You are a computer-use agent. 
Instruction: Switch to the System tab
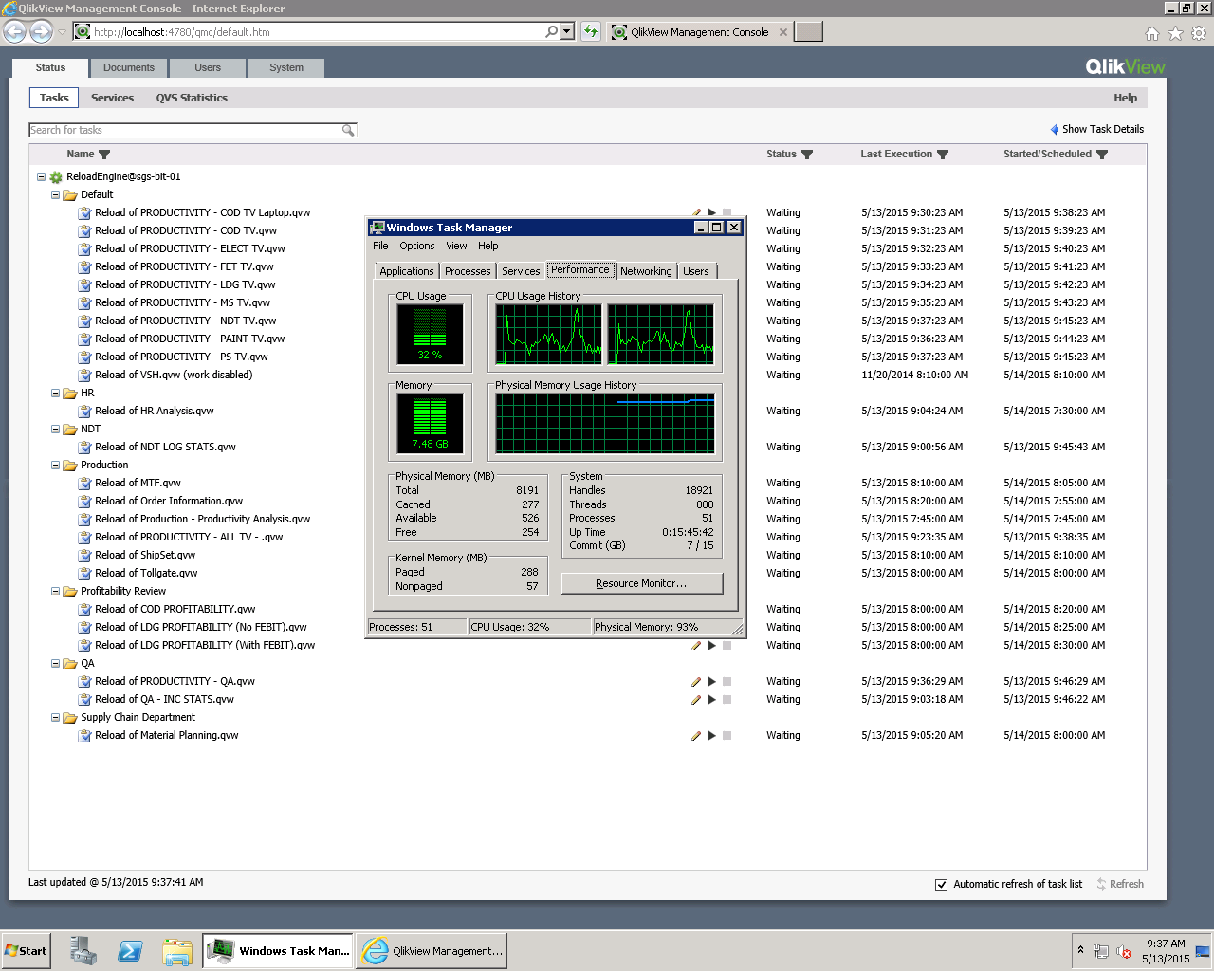tap(286, 68)
